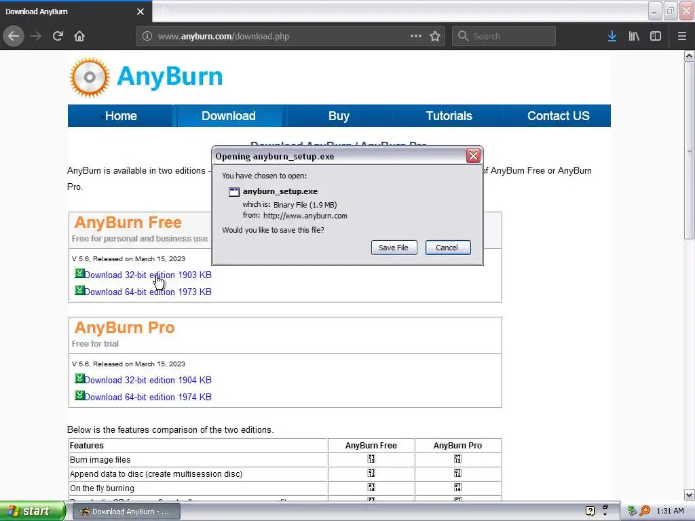Screen dimensions: 695x521
Task: Click Save File in the dialog
Action: tap(394, 248)
